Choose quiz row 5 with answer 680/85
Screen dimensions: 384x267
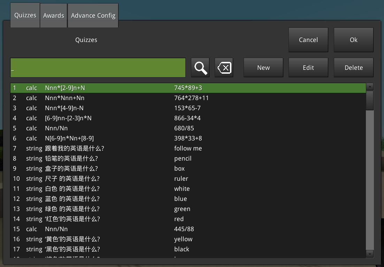click(188, 128)
